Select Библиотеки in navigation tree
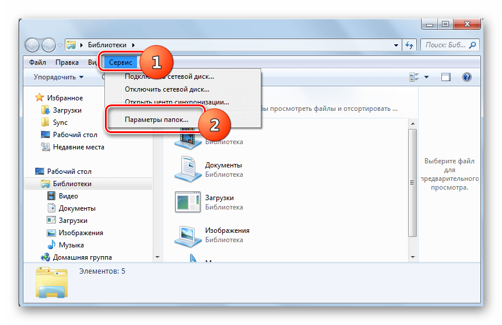 [x=72, y=184]
